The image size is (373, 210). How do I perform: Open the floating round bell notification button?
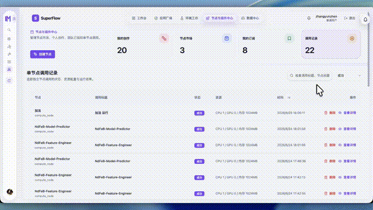coord(365,20)
